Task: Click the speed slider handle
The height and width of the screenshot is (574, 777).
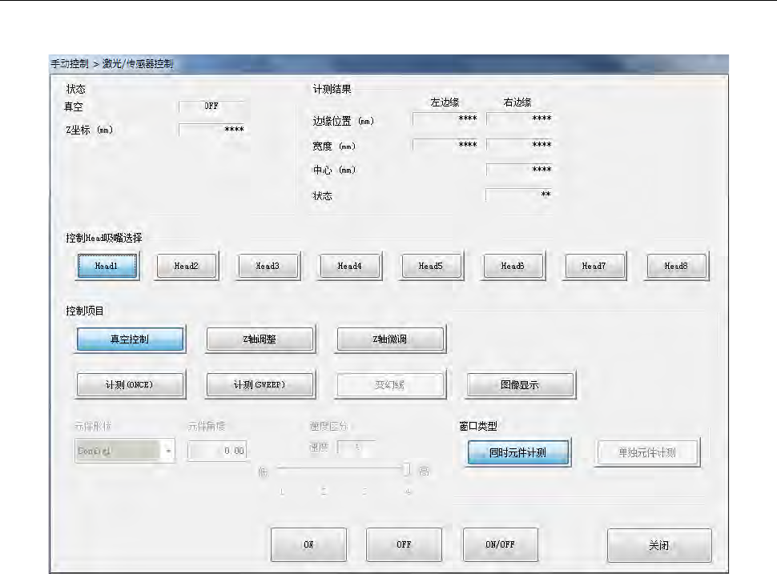Action: (x=407, y=468)
